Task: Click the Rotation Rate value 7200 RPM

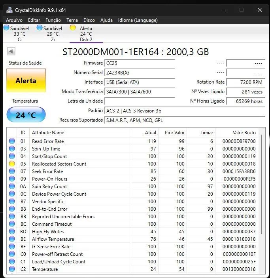Action: (246, 82)
